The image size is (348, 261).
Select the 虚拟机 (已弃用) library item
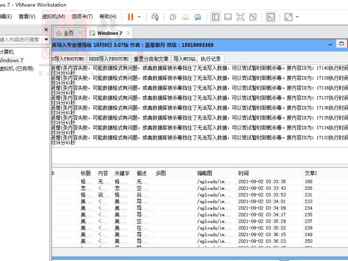17,68
